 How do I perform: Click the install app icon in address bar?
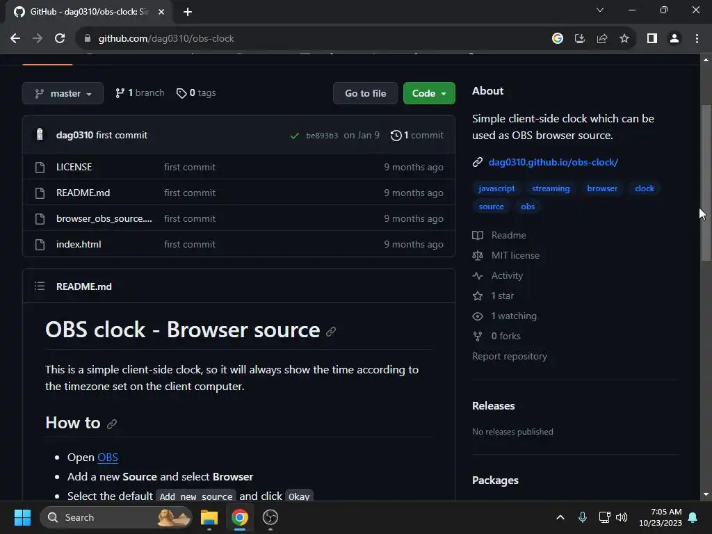(579, 39)
